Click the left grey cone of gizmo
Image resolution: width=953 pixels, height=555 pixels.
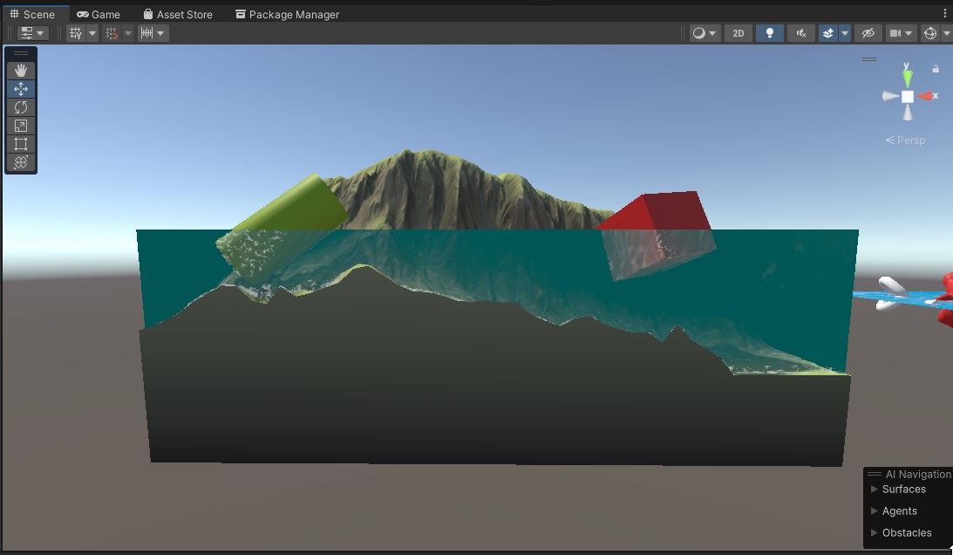(x=890, y=96)
